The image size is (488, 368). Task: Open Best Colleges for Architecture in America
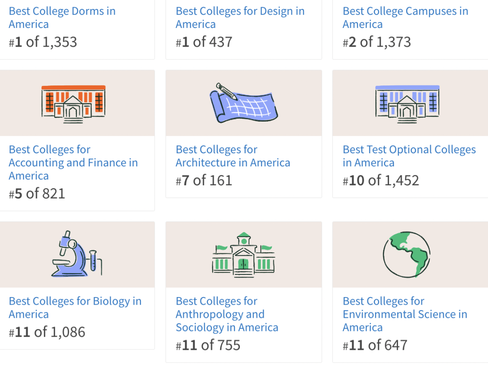pyautogui.click(x=233, y=156)
